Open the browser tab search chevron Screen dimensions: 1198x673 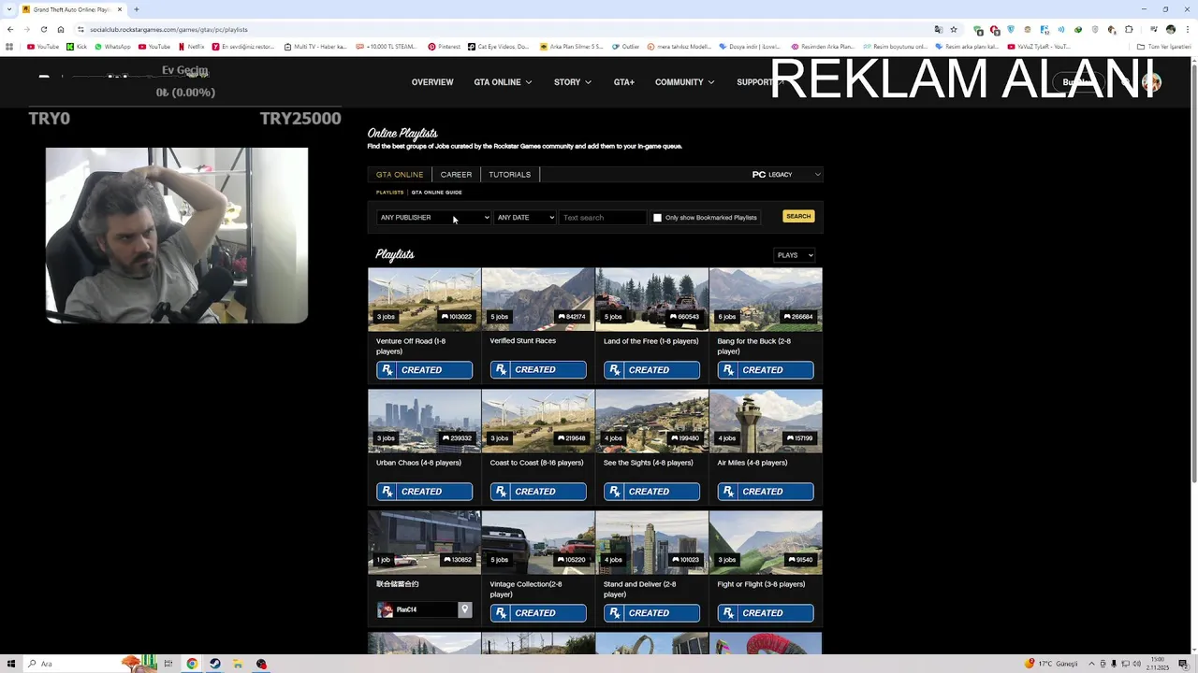click(10, 9)
